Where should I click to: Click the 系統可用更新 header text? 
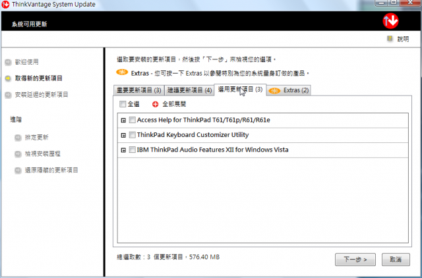click(29, 24)
